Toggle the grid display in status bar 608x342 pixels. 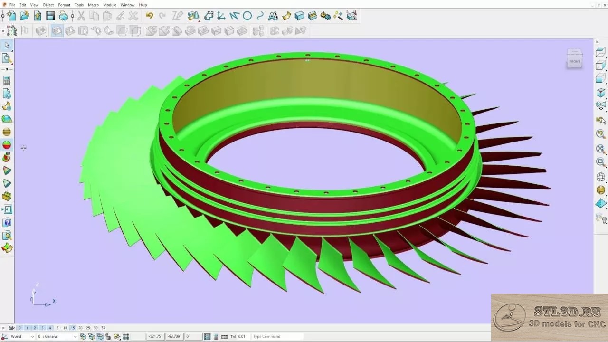pyautogui.click(x=126, y=337)
